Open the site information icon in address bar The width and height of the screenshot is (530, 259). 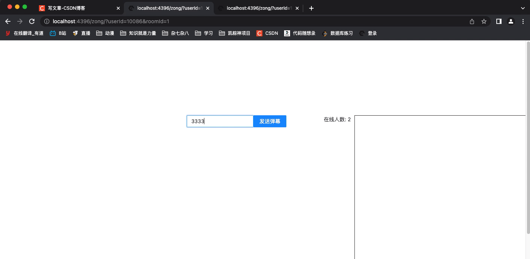(47, 21)
